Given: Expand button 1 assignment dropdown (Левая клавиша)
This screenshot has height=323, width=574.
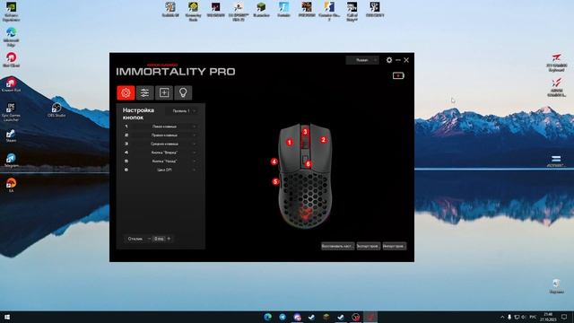Looking at the screenshot, I should (x=164, y=127).
